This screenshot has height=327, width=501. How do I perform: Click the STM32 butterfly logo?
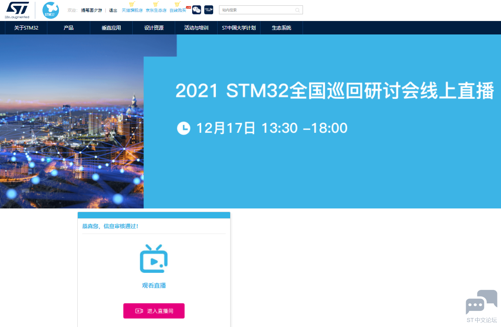point(51,10)
